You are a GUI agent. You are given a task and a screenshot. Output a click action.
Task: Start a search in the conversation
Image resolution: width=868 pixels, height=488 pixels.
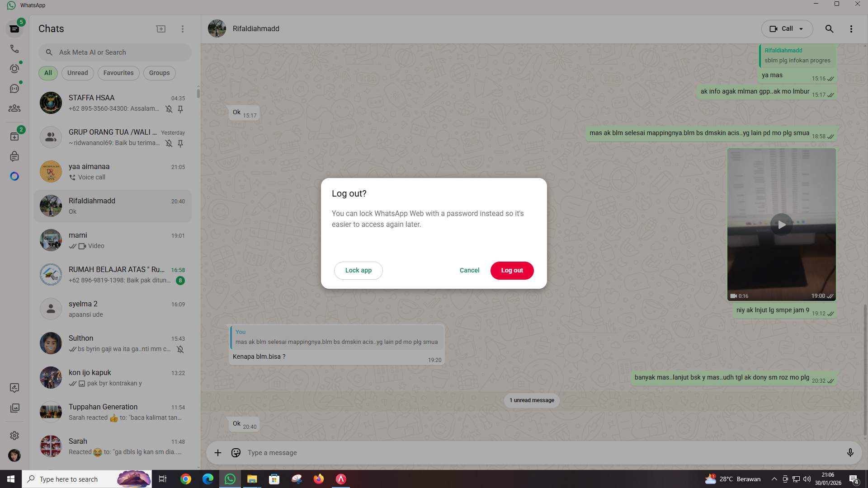point(830,28)
